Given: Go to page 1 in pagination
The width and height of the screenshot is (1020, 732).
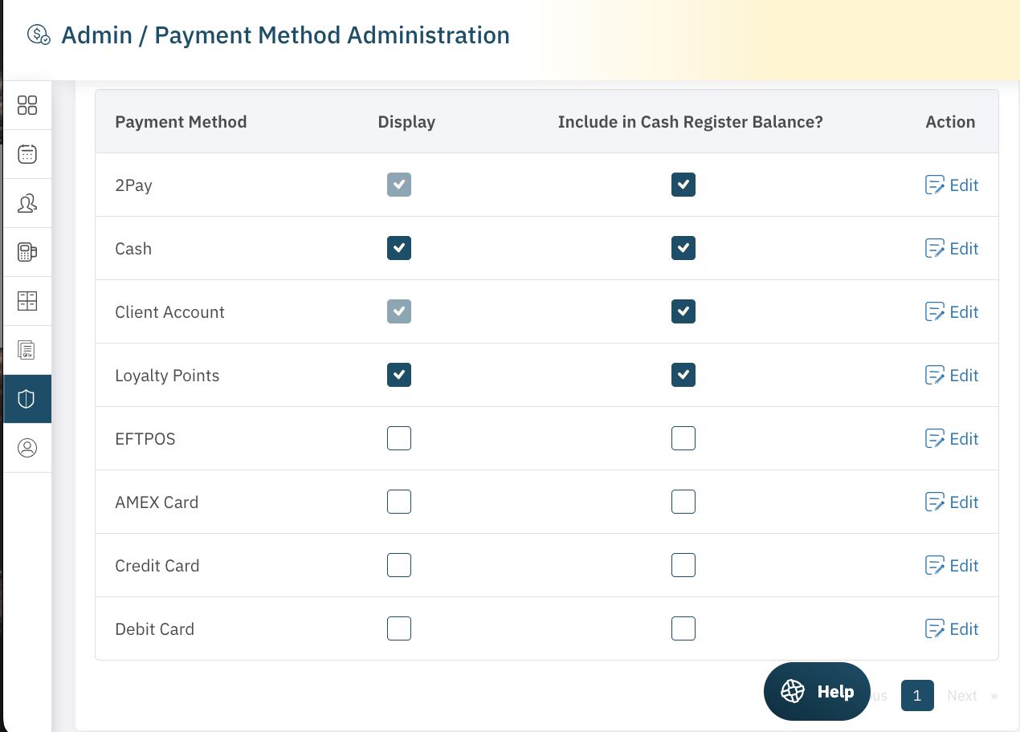Looking at the screenshot, I should 917,696.
